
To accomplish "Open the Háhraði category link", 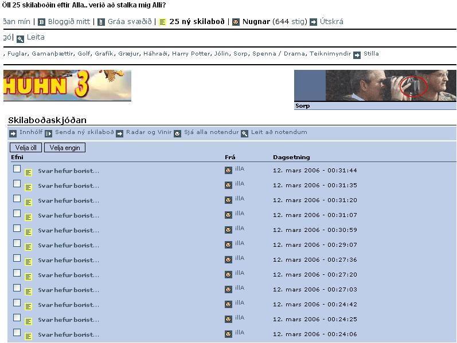I will coord(155,54).
